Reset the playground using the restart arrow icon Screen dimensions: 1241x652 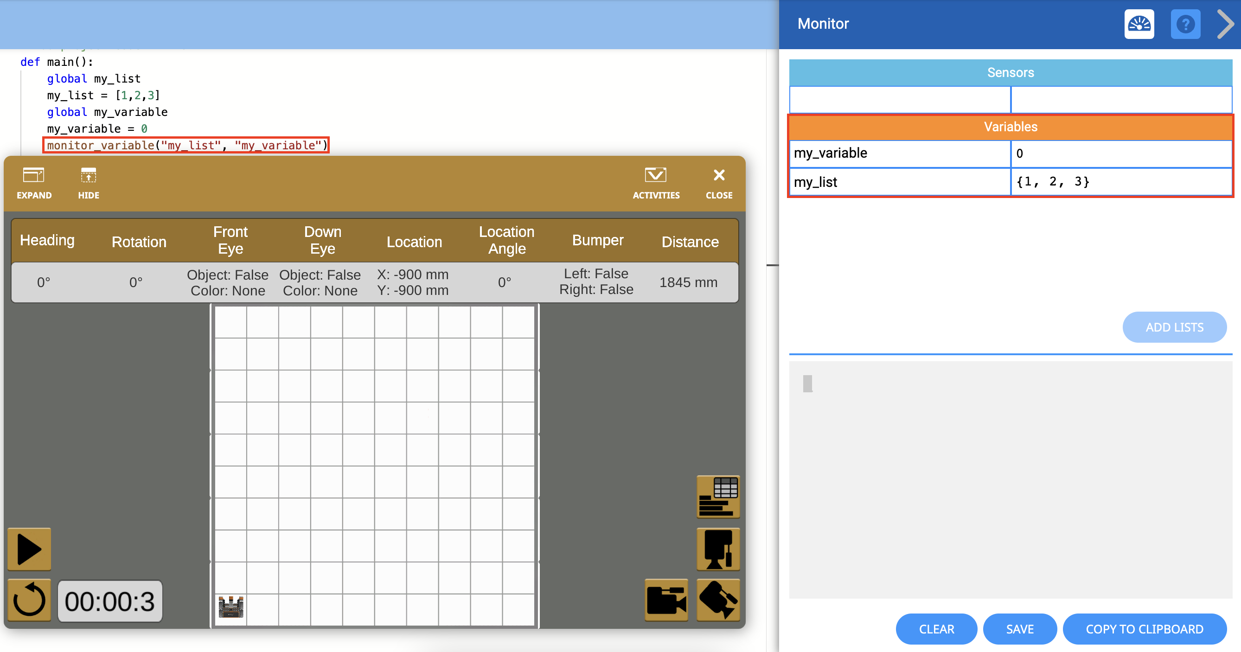28,600
